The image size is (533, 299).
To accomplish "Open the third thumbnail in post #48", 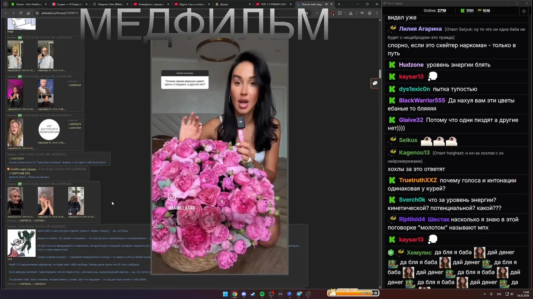I will [x=76, y=201].
